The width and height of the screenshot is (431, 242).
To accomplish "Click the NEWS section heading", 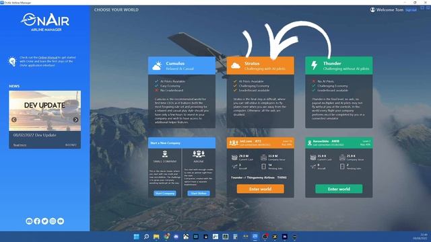I will (x=14, y=86).
